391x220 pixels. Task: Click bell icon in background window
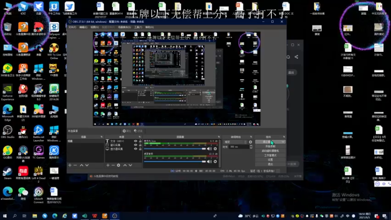[288, 57]
